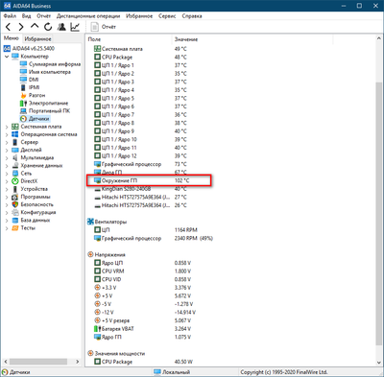Open the Файл menu

[x=10, y=16]
